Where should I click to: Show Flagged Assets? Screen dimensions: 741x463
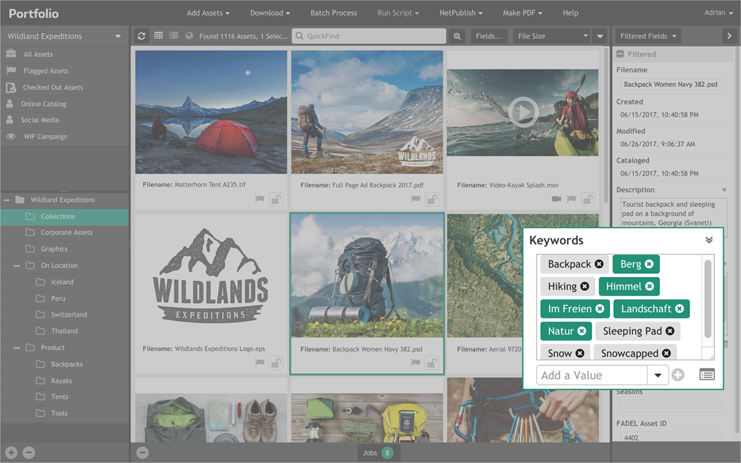64,71
